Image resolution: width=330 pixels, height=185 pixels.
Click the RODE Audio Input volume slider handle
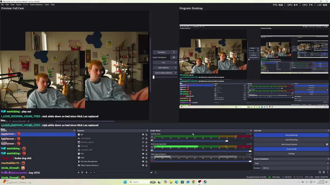(250, 151)
